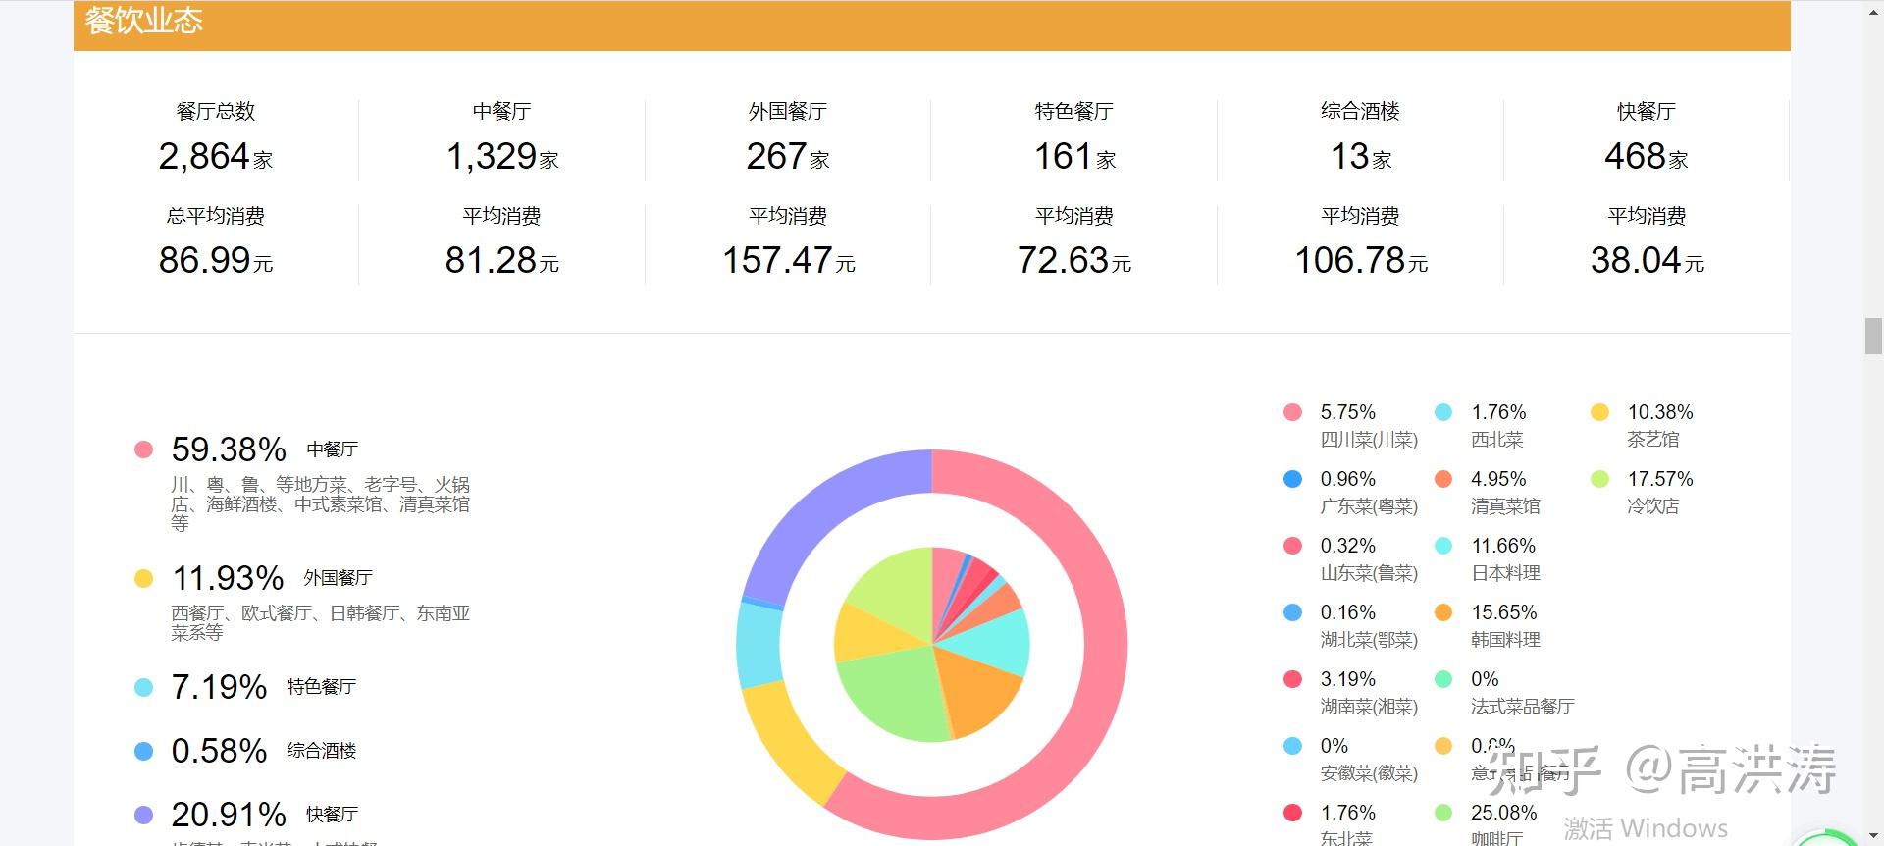Click the 总平均消费 value 86.99
Screen dimensions: 1884x846
tap(205, 260)
